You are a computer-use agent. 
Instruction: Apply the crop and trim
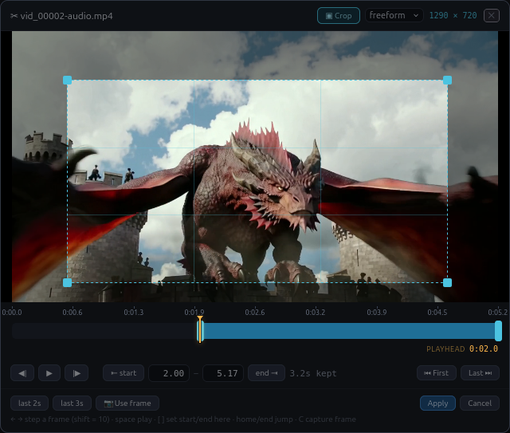[437, 403]
